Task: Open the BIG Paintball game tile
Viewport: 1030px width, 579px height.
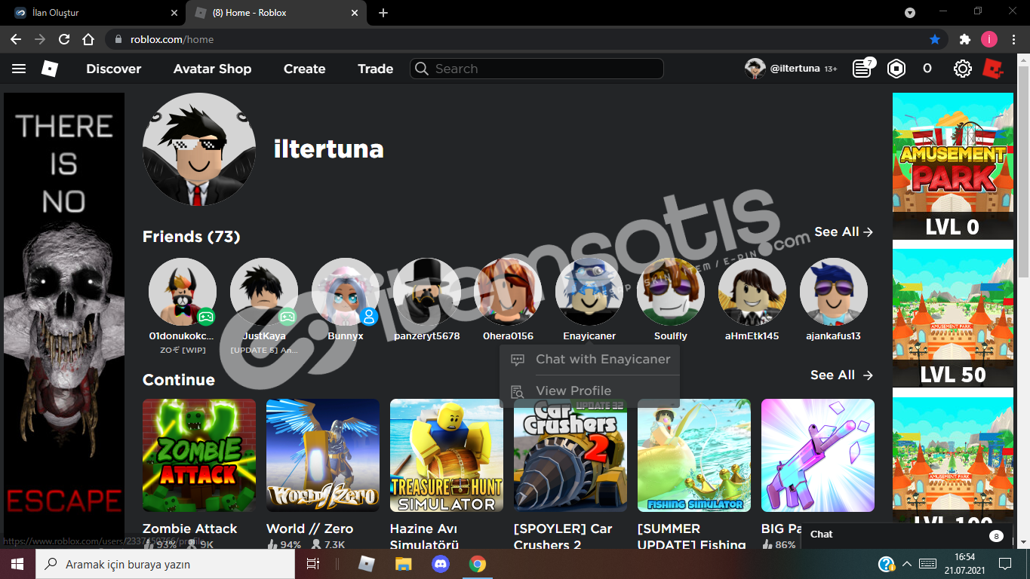Action: point(818,455)
